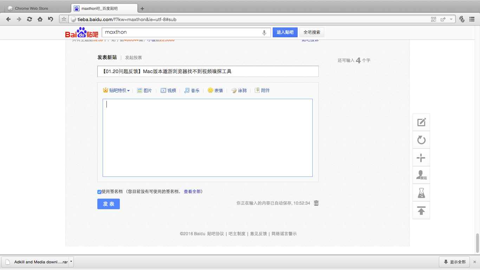Click the seahorse extension icon
Viewport: 480px width, 270px height.
click(462, 19)
